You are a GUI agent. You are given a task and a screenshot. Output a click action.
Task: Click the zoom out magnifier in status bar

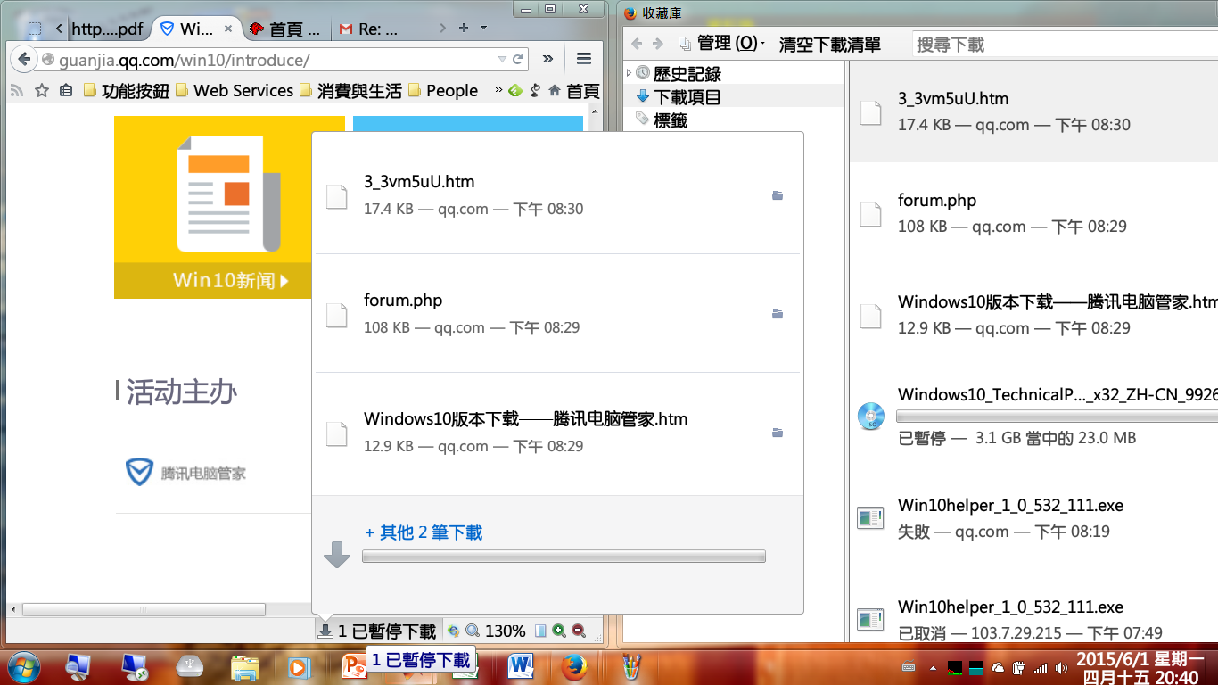point(579,631)
